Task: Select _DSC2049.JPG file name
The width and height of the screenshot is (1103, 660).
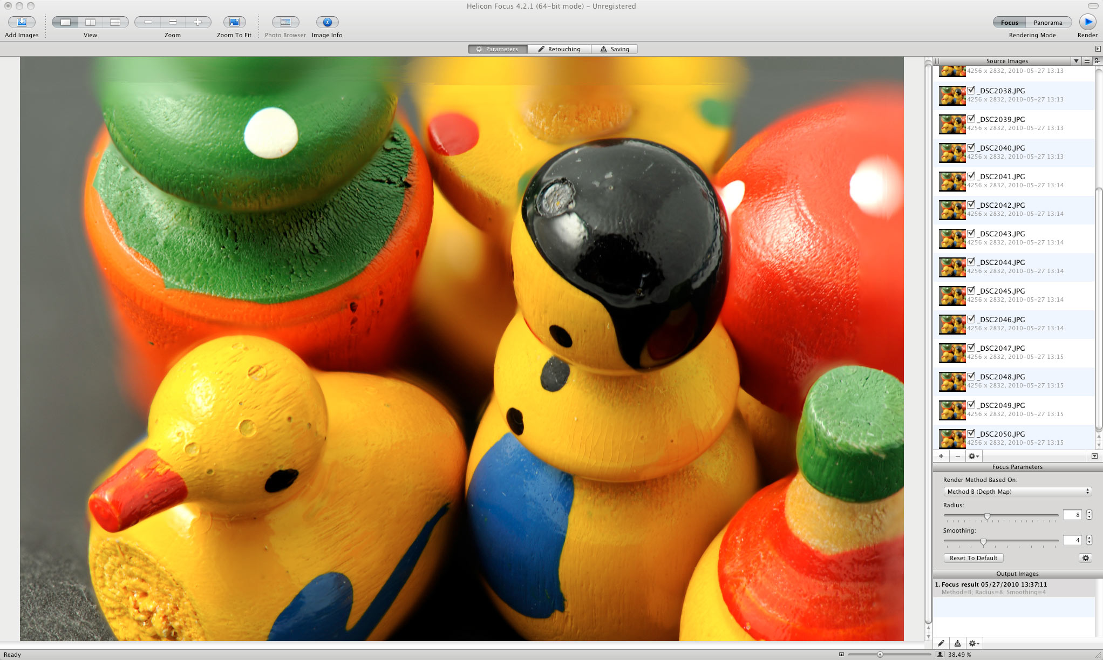Action: coord(1002,405)
